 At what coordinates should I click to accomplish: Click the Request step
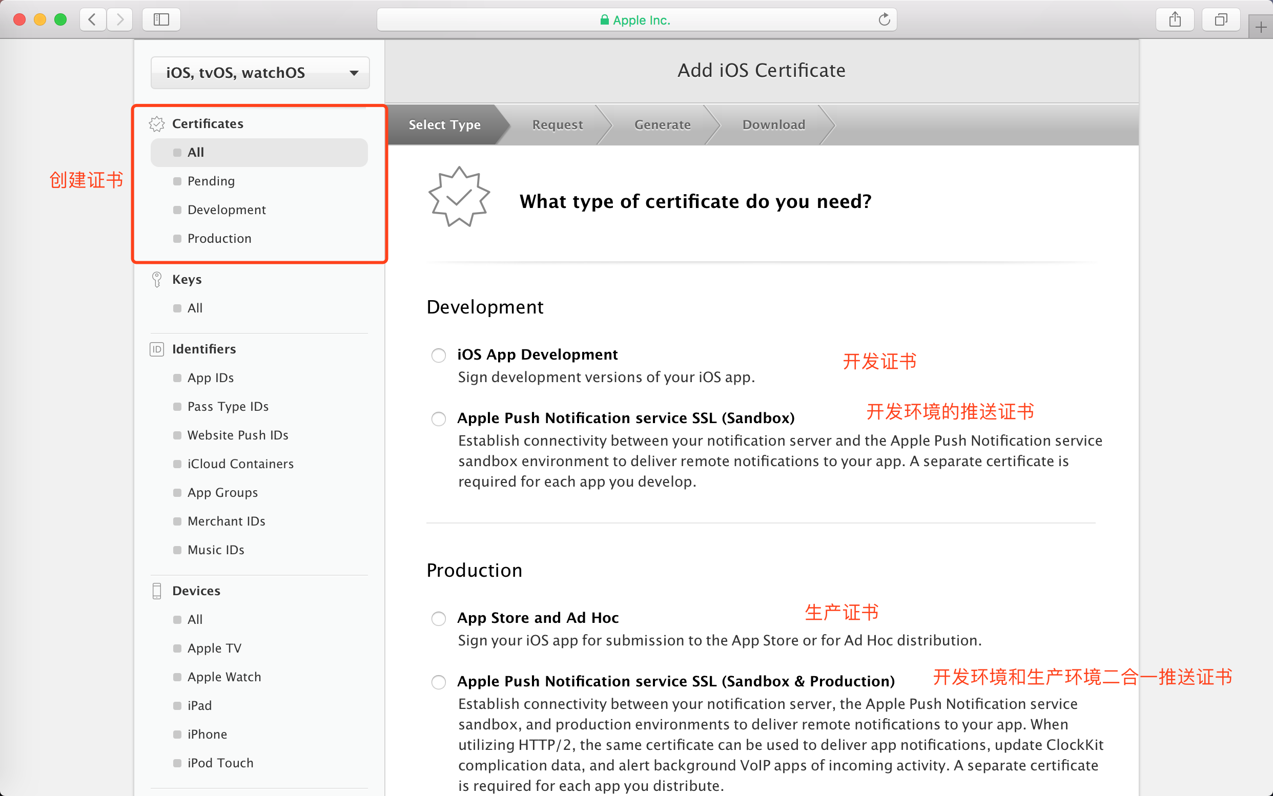pos(558,125)
